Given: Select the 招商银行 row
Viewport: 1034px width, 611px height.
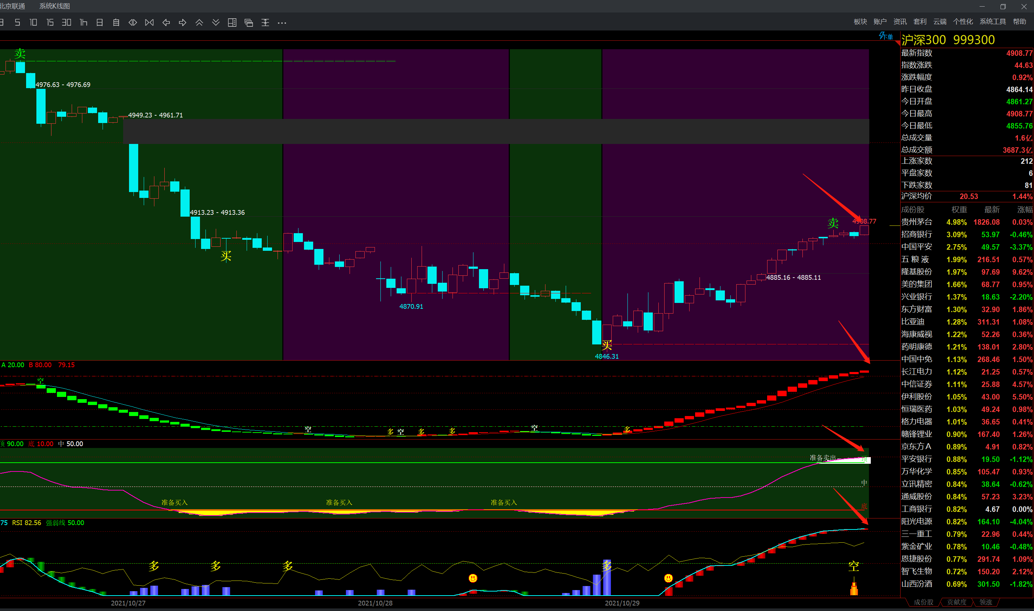Looking at the screenshot, I should (967, 234).
